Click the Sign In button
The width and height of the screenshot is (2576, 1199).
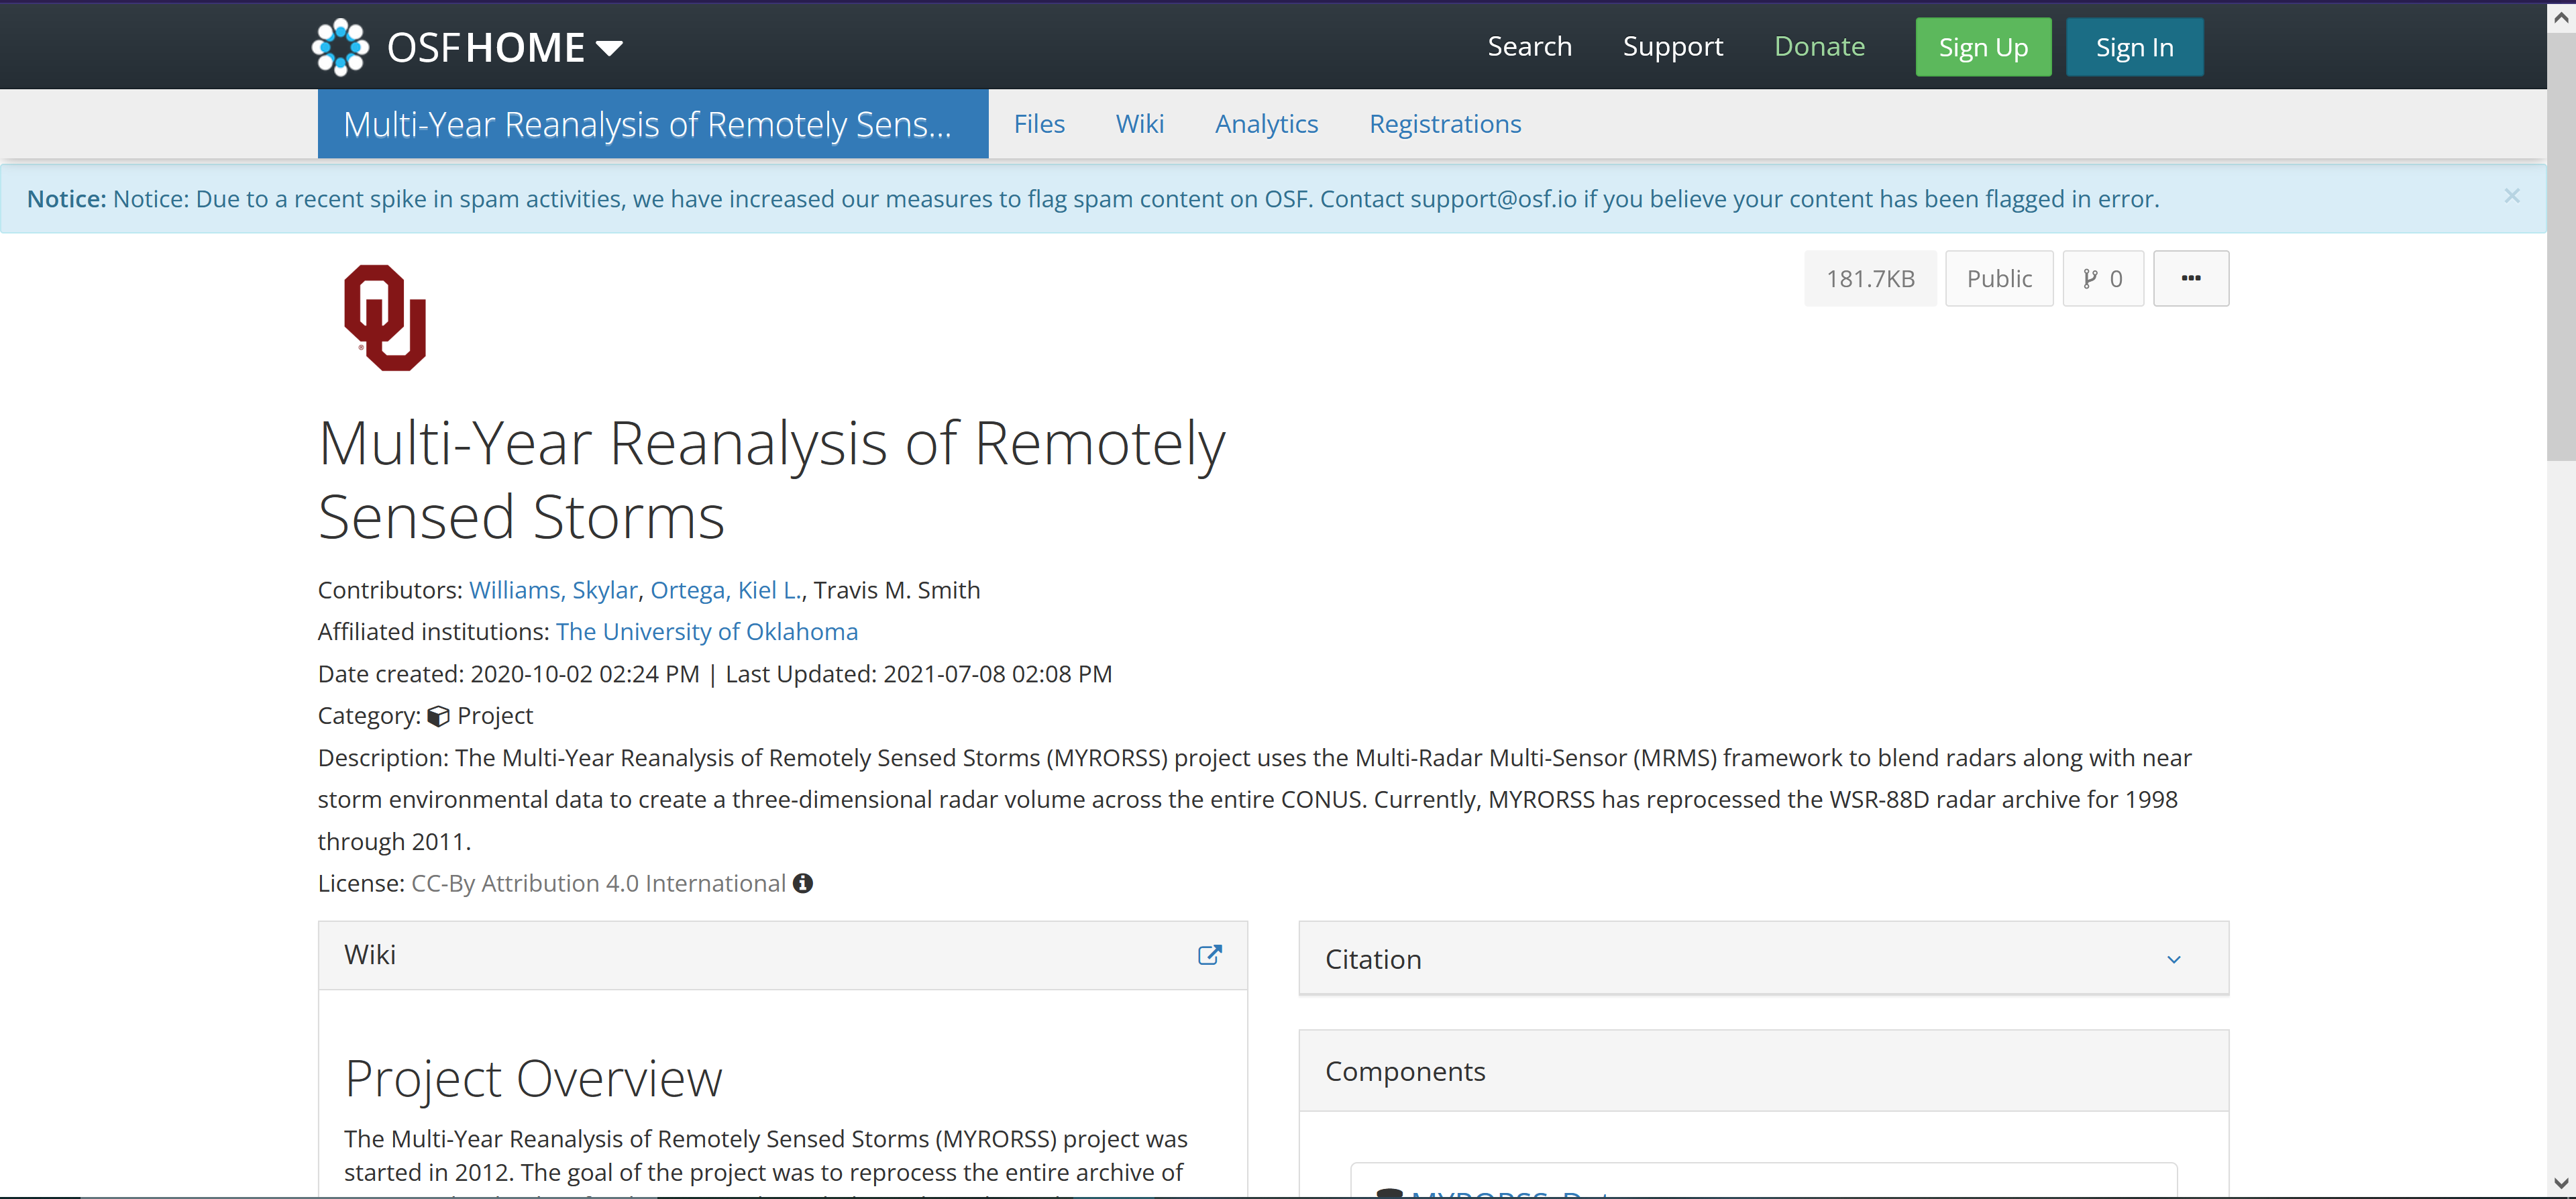2134,46
